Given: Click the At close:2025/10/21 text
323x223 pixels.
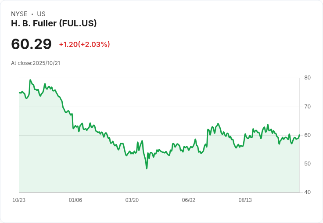Looking at the screenshot, I should coord(36,63).
